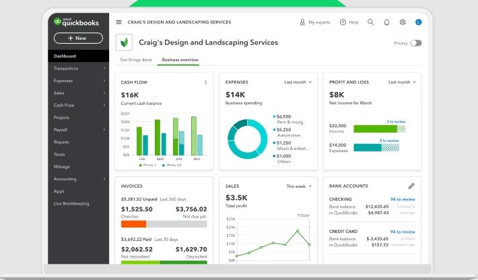Click the search magnifier icon
Viewport: 478px width, 280px height.
pos(370,22)
